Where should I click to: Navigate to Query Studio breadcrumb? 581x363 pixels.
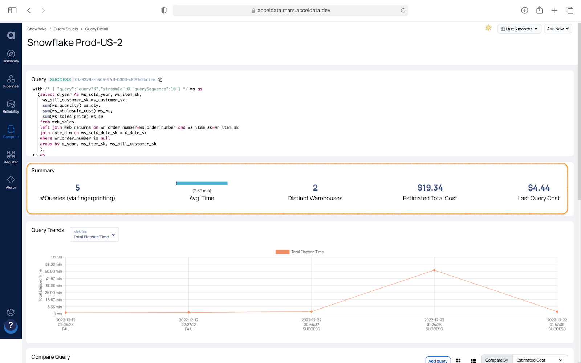point(66,29)
